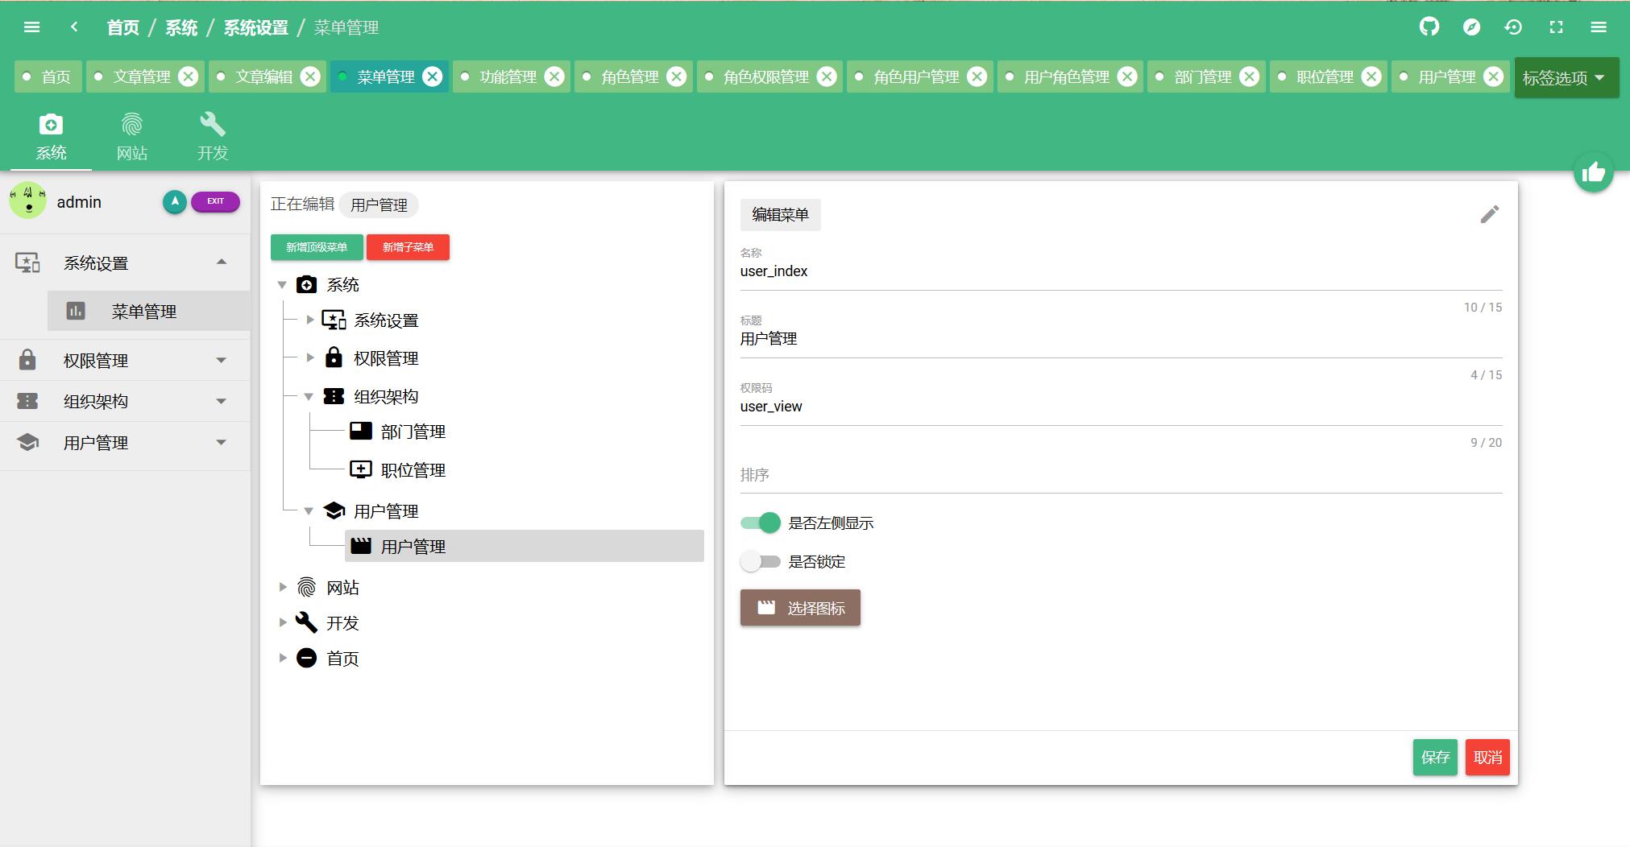Click the 新增顶级菜单 button
The image size is (1630, 847).
317,247
